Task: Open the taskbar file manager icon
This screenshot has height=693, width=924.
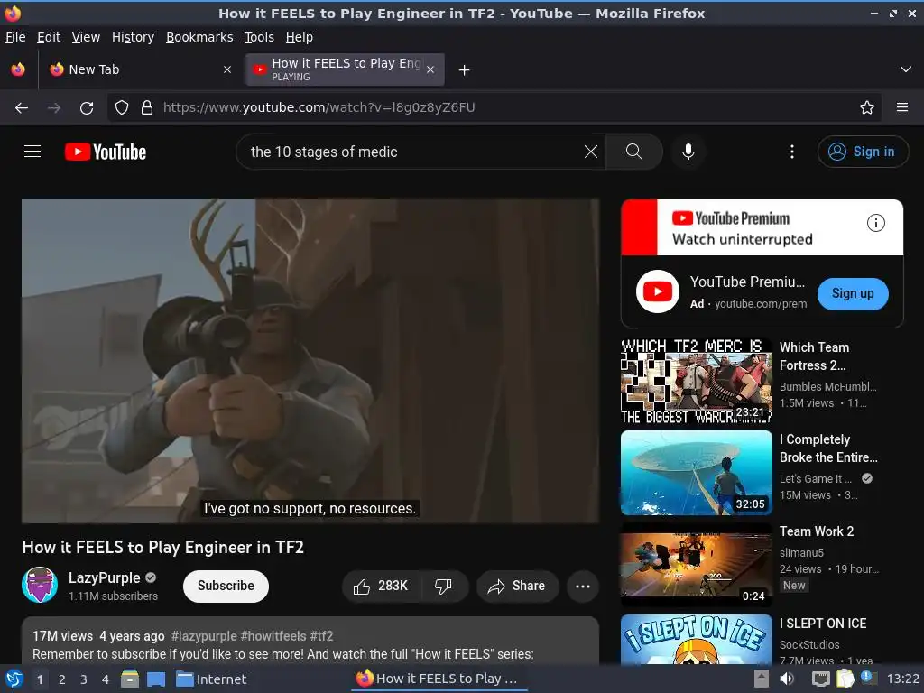Action: point(130,679)
